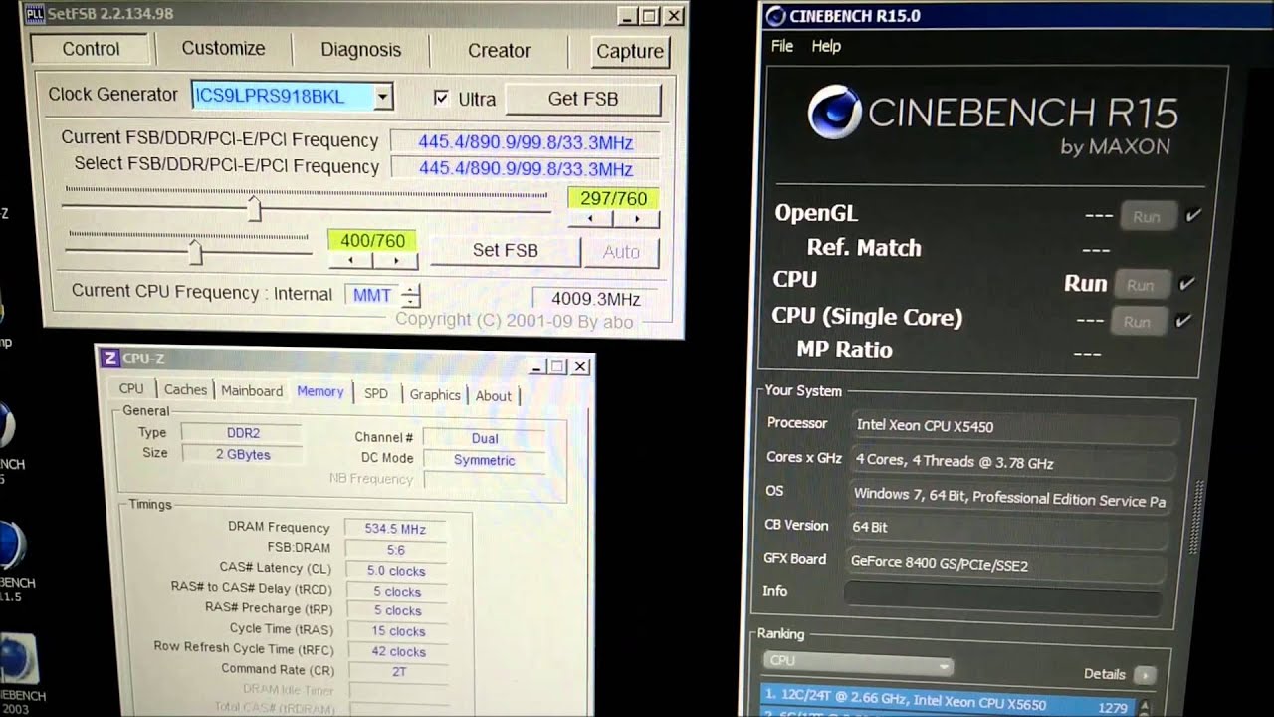The height and width of the screenshot is (717, 1274).
Task: Click the Auto button in SetFSB
Action: (x=621, y=252)
